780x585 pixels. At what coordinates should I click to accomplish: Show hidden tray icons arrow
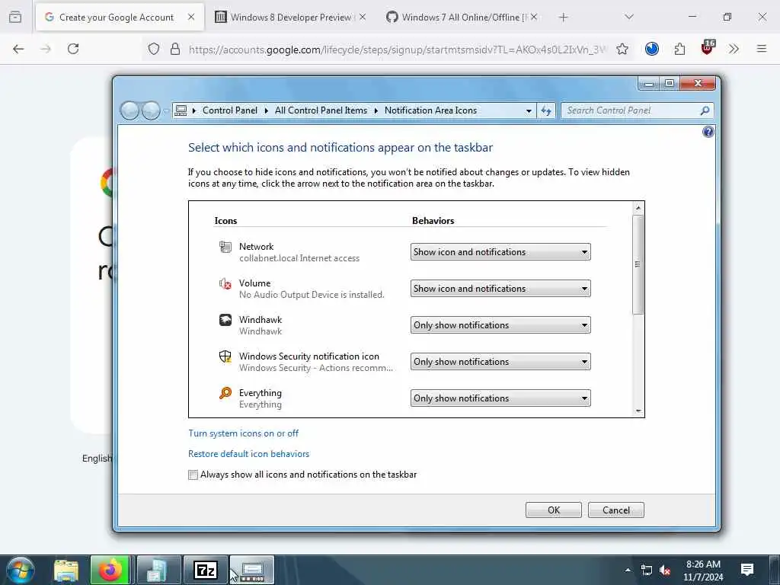coord(628,570)
